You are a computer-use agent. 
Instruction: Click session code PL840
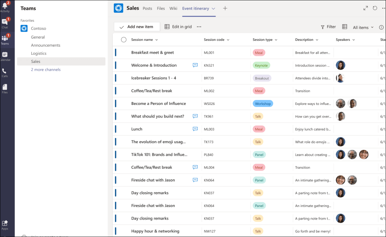tap(208, 155)
